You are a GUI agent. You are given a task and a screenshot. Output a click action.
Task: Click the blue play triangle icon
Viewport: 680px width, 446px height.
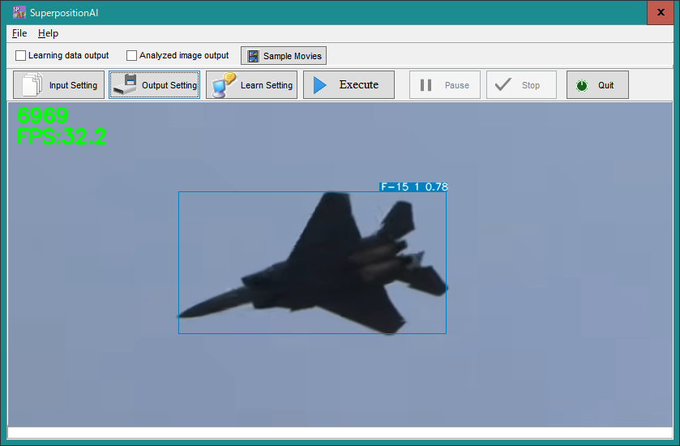320,85
